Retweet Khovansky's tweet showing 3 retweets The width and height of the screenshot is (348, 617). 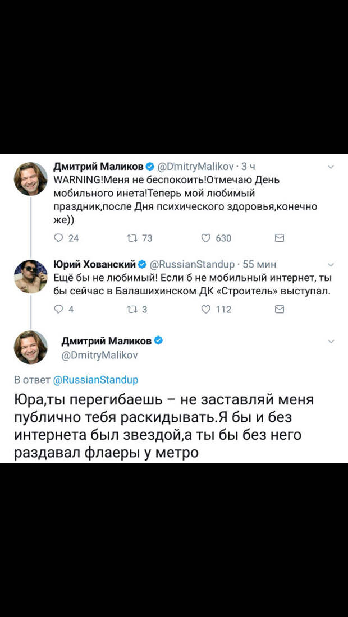(130, 310)
